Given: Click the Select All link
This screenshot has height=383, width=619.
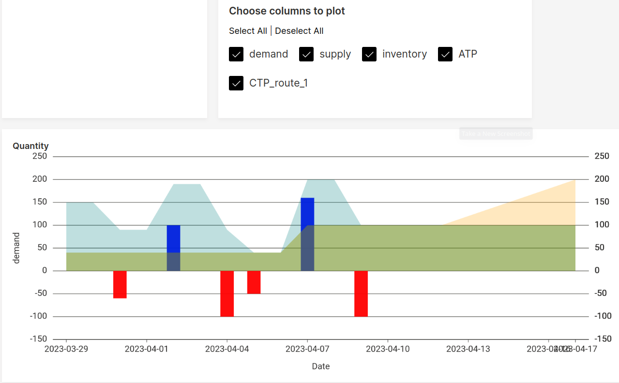Looking at the screenshot, I should [248, 30].
